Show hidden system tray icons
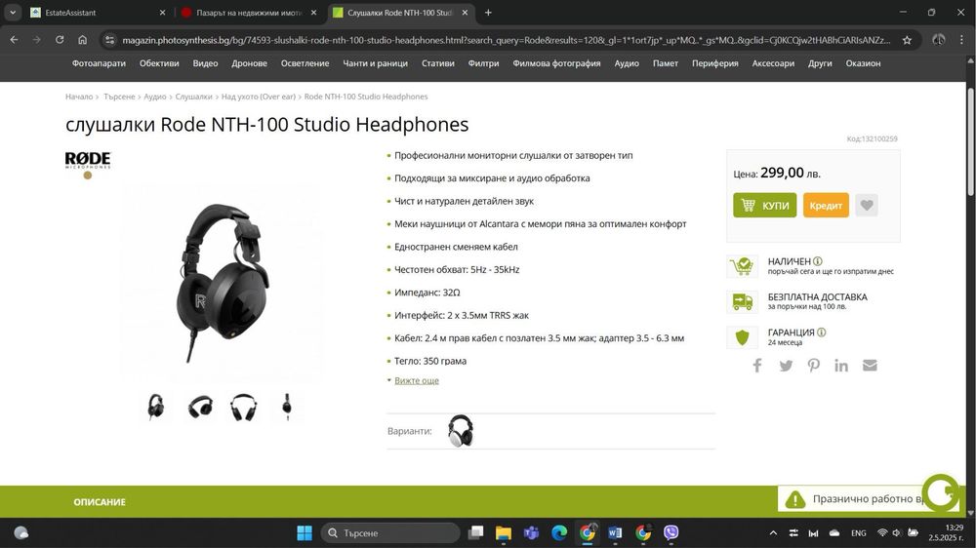This screenshot has height=548, width=976. pos(773,533)
